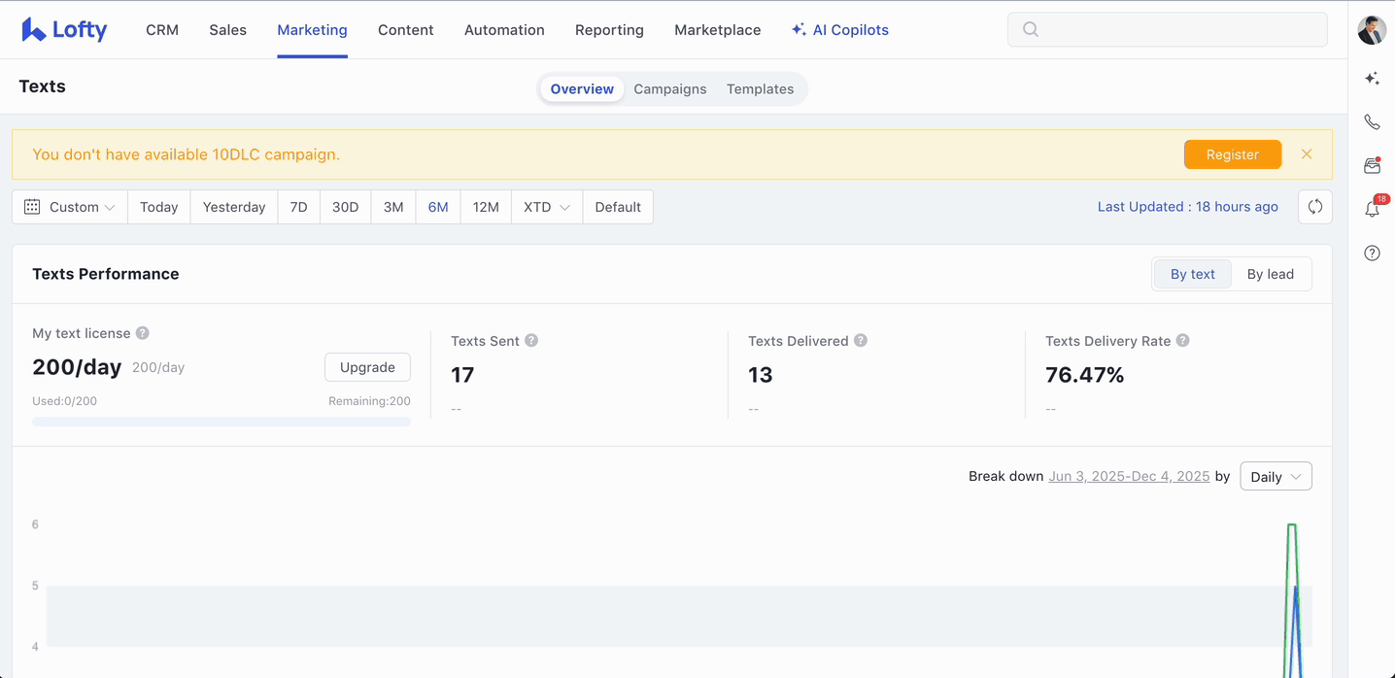The height and width of the screenshot is (678, 1396).
Task: Expand the XTD period dropdown
Action: pyautogui.click(x=546, y=207)
